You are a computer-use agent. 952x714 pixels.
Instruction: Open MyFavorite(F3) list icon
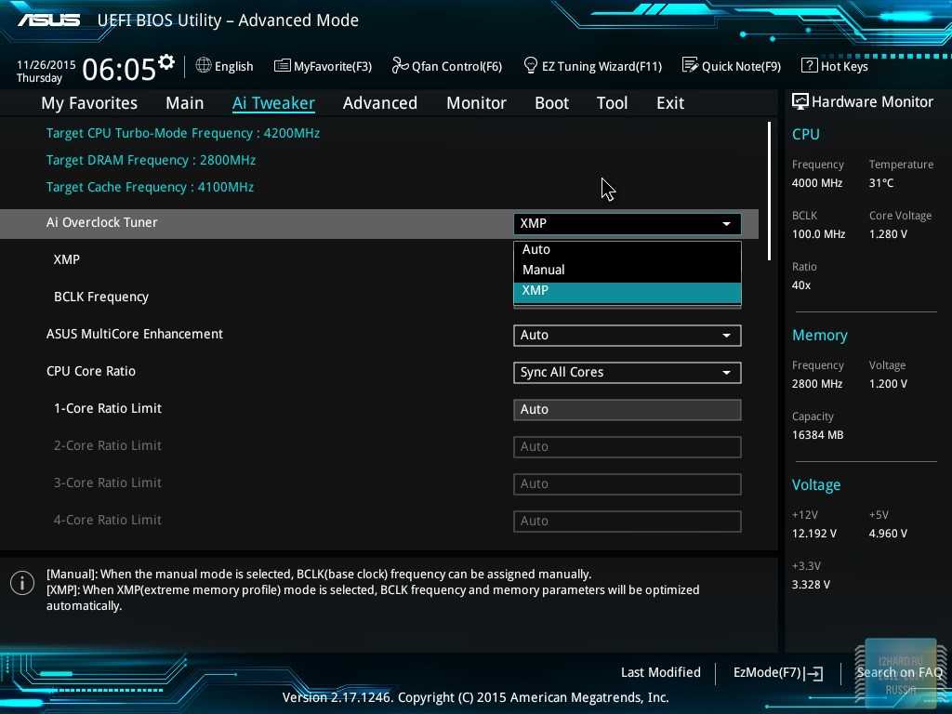tap(283, 66)
